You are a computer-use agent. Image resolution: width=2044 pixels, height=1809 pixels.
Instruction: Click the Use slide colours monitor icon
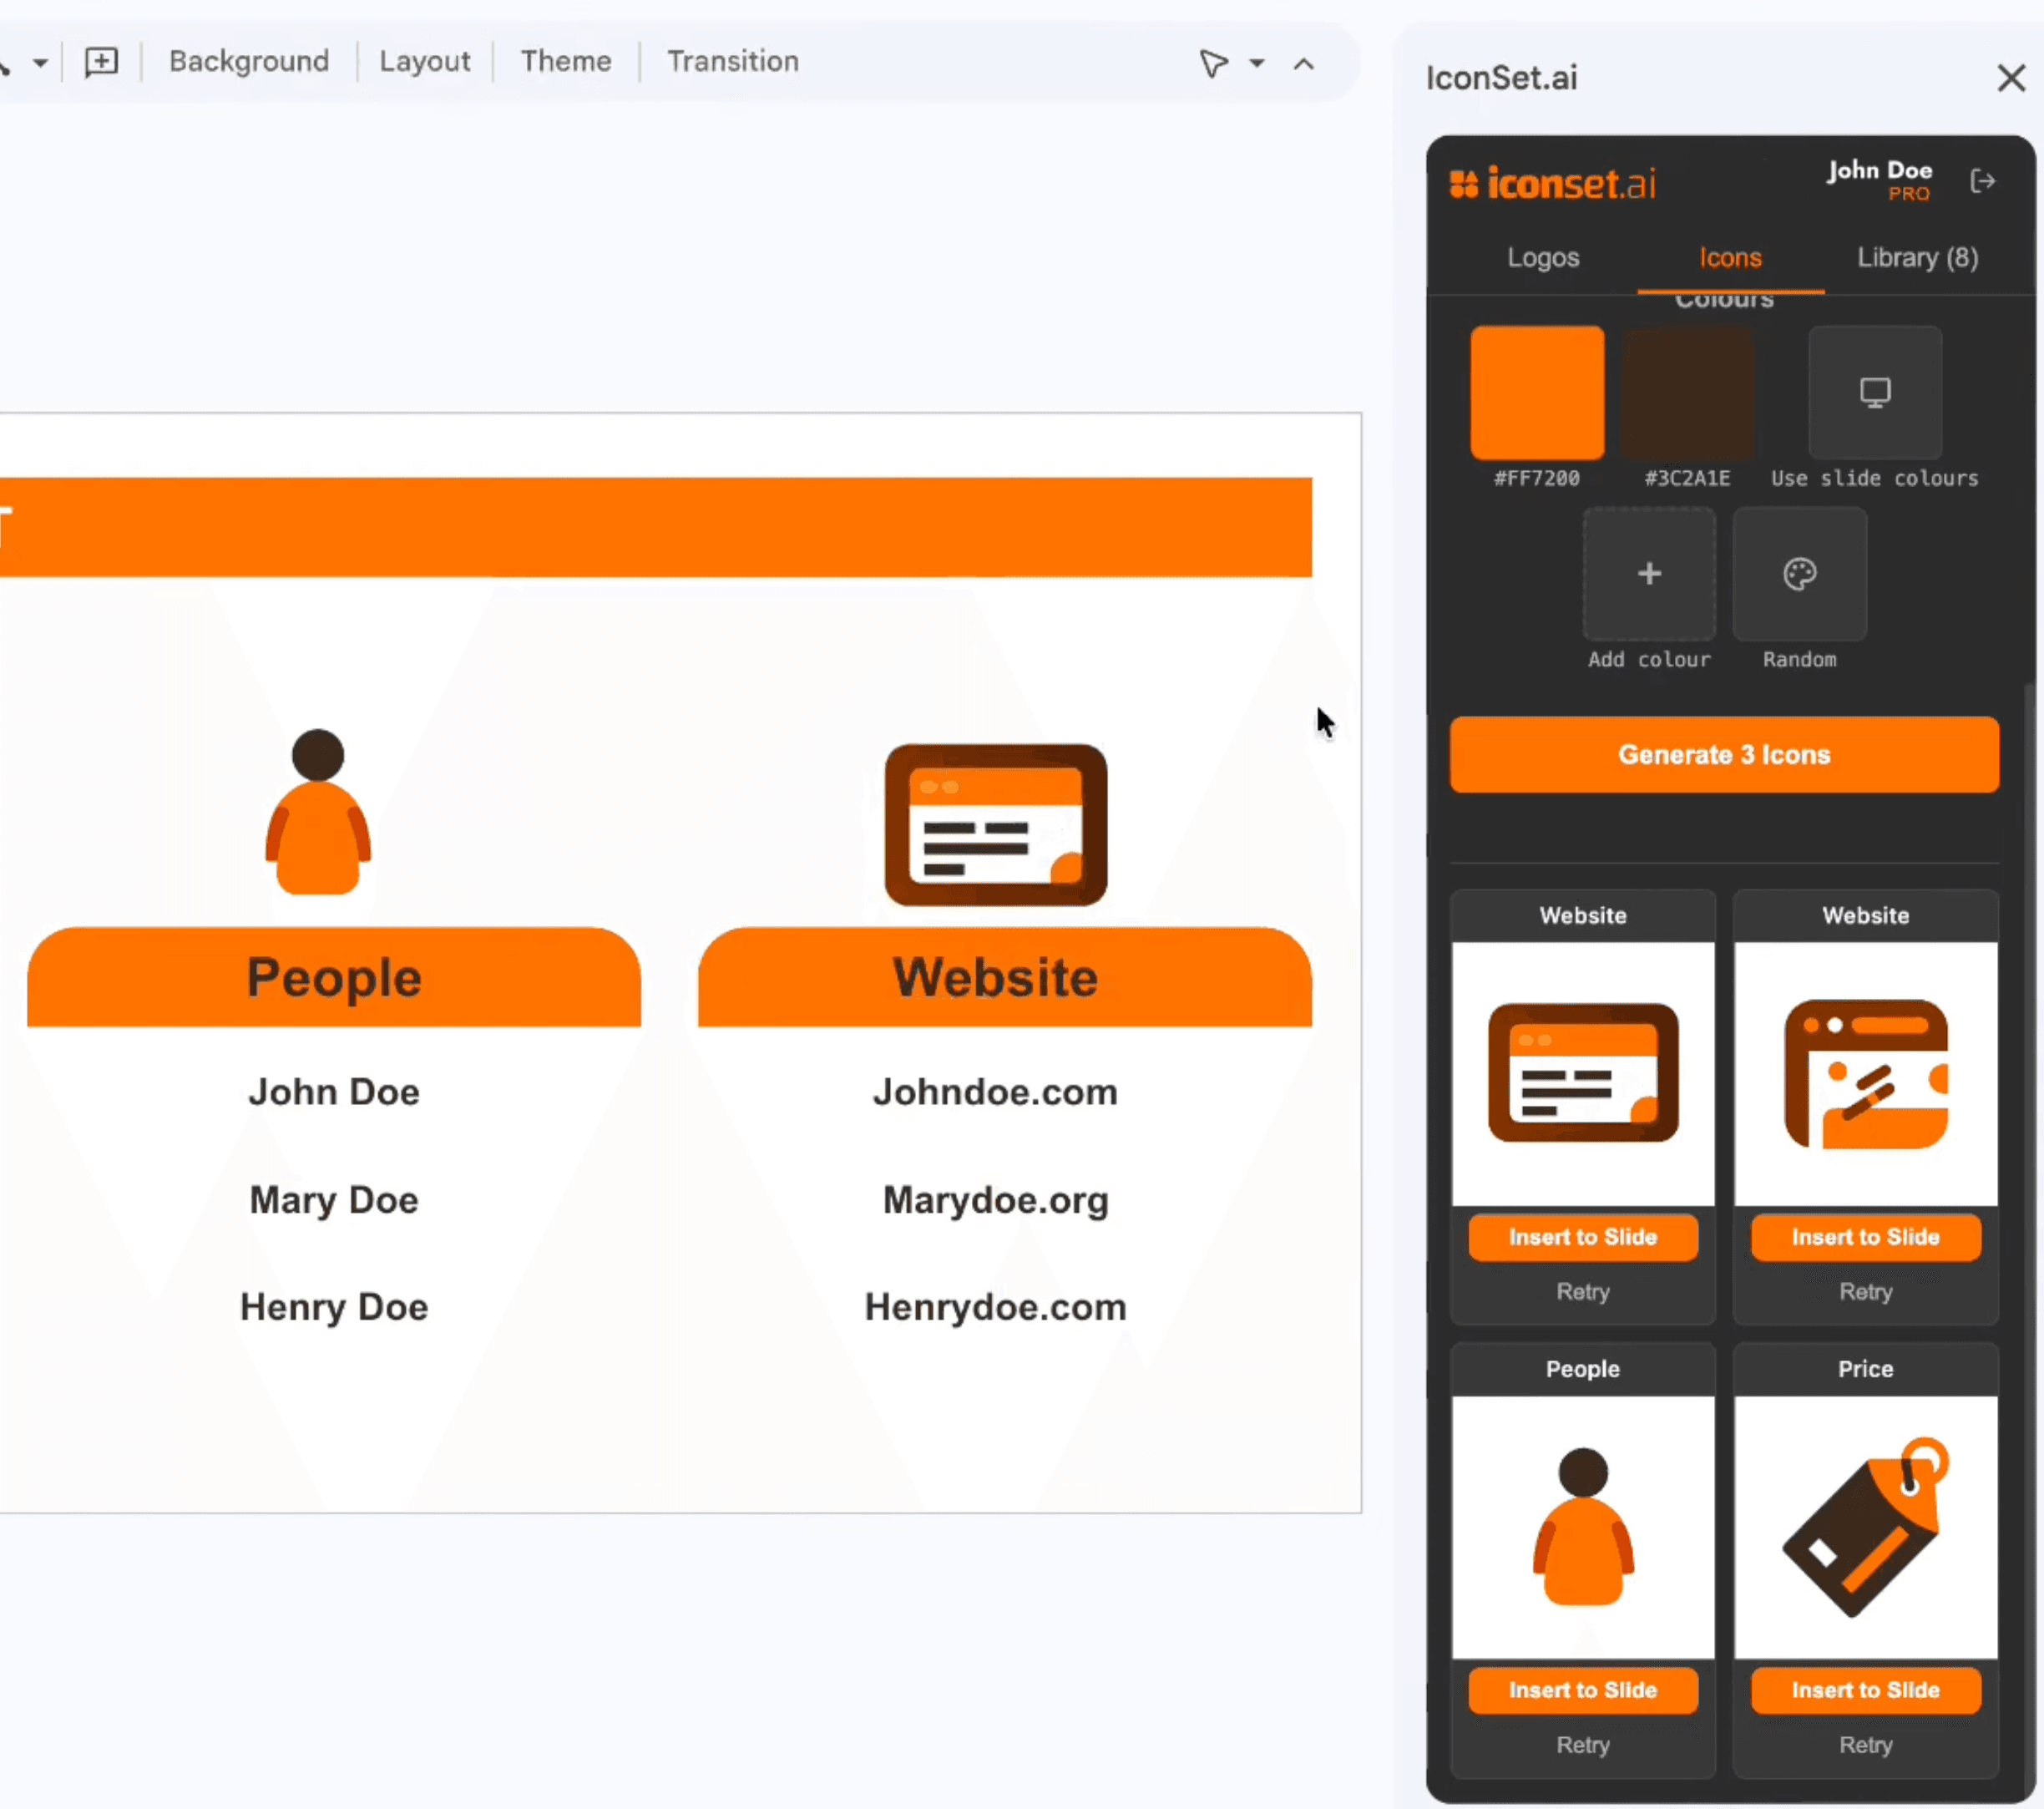1875,393
